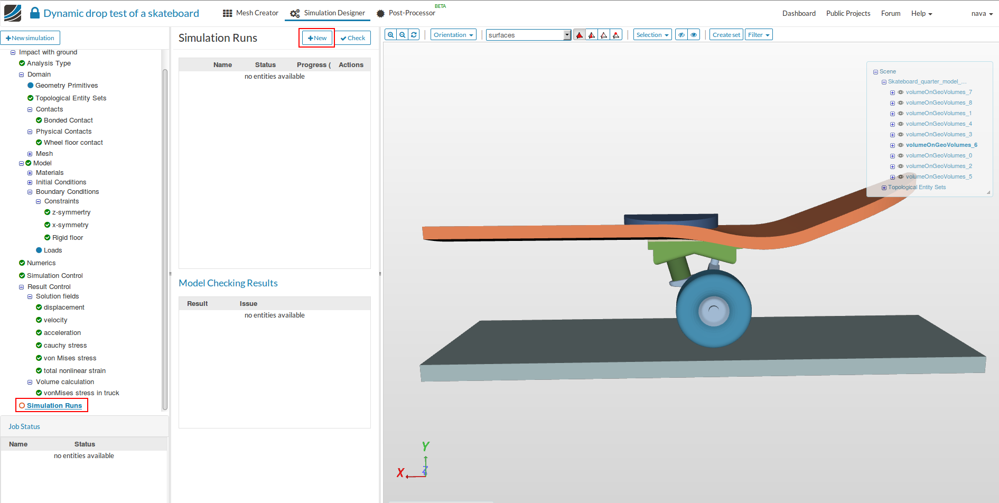Click the SimScale logo icon
Viewport: 999px width, 503px height.
[x=13, y=13]
